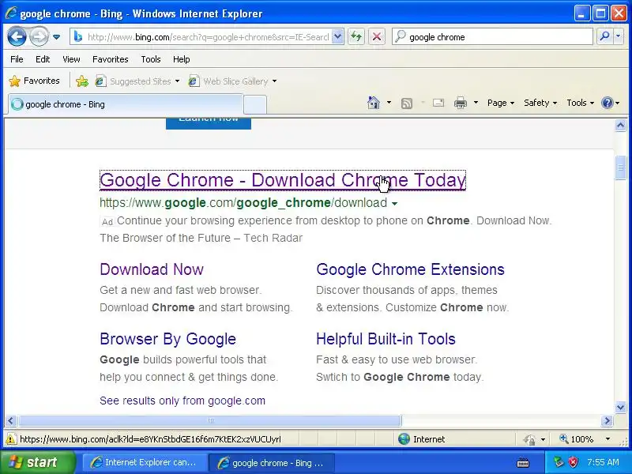Click the blue Help question mark icon
Screen dimensions: 632x474
(607, 103)
